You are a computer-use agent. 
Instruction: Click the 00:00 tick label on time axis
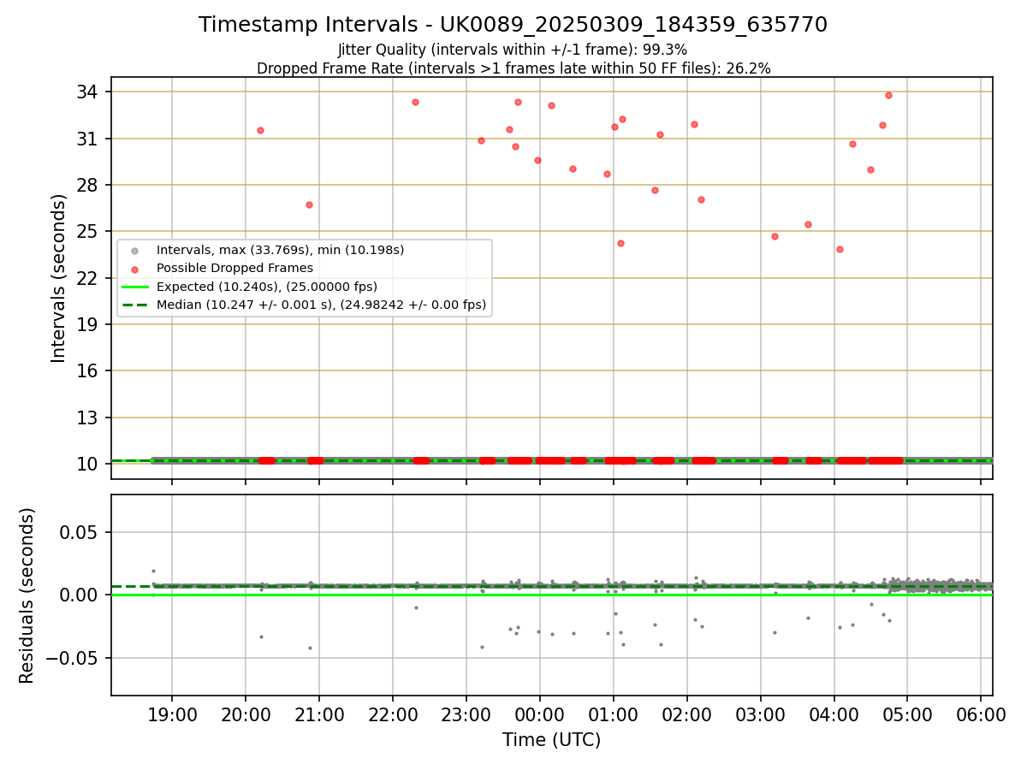(540, 714)
